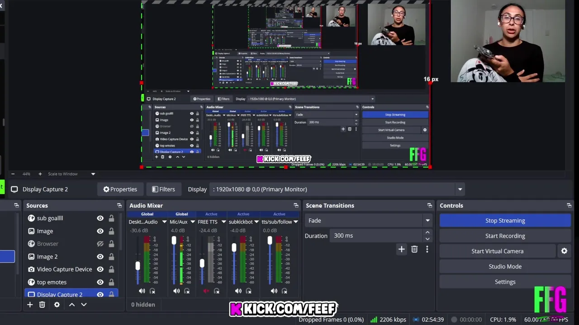Image resolution: width=579 pixels, height=325 pixels.
Task: Mute the Desktop Audio channel
Action: [142, 291]
